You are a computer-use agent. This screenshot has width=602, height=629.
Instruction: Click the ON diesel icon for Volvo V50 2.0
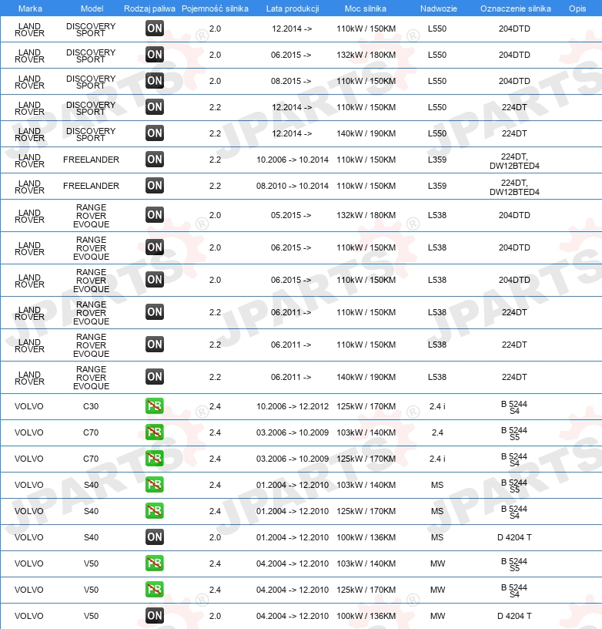(x=155, y=616)
